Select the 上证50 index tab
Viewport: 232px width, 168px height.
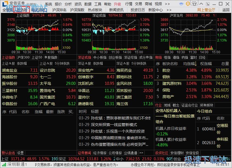click(x=37, y=57)
